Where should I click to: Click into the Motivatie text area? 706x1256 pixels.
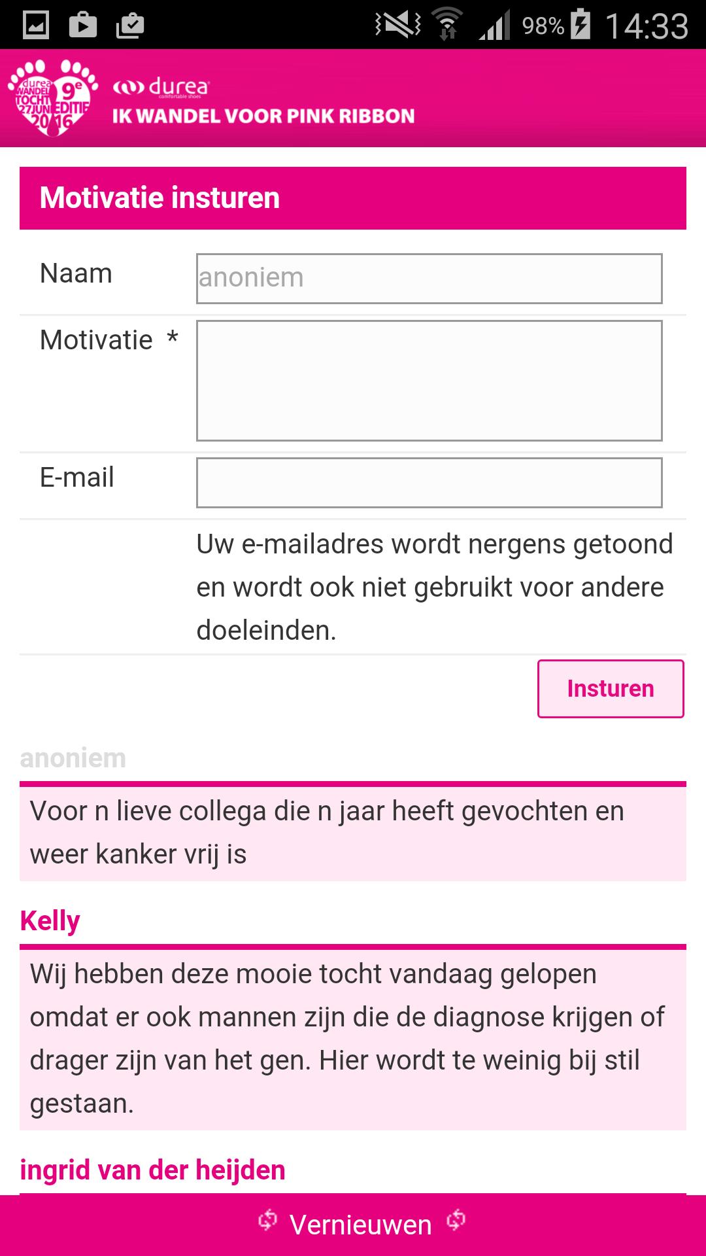429,380
